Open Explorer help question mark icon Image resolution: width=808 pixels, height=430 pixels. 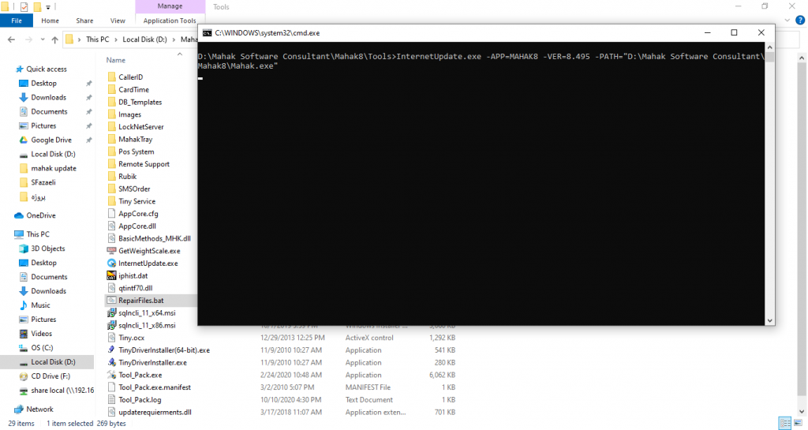click(800, 21)
